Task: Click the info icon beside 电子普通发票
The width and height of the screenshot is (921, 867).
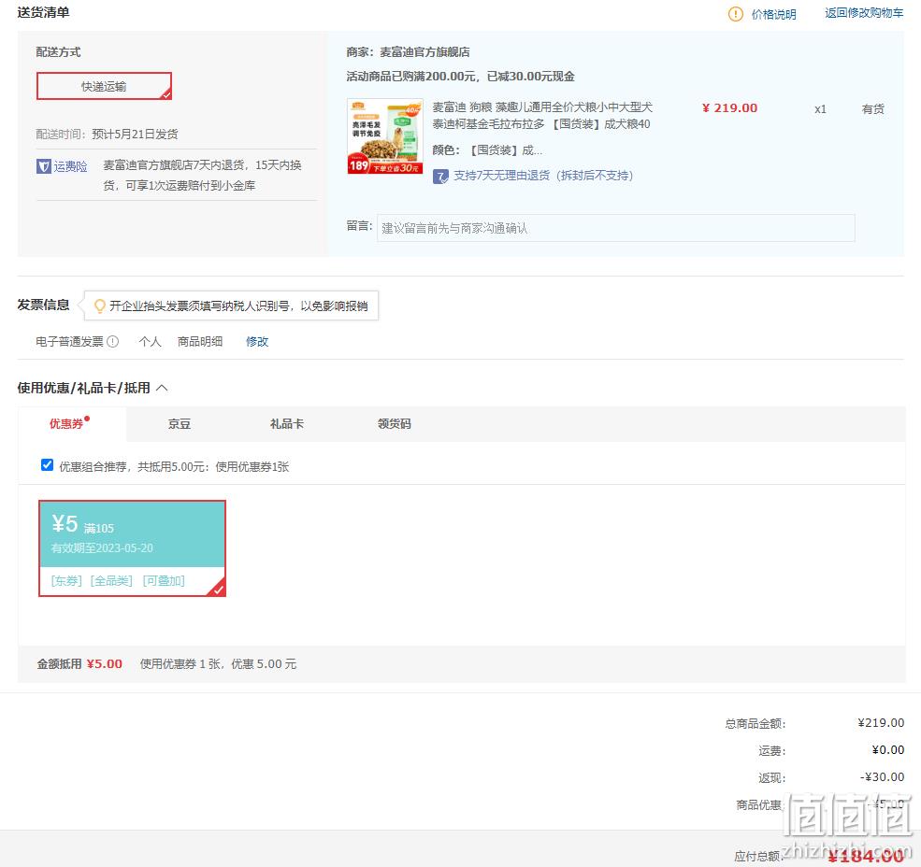Action: pyautogui.click(x=113, y=342)
